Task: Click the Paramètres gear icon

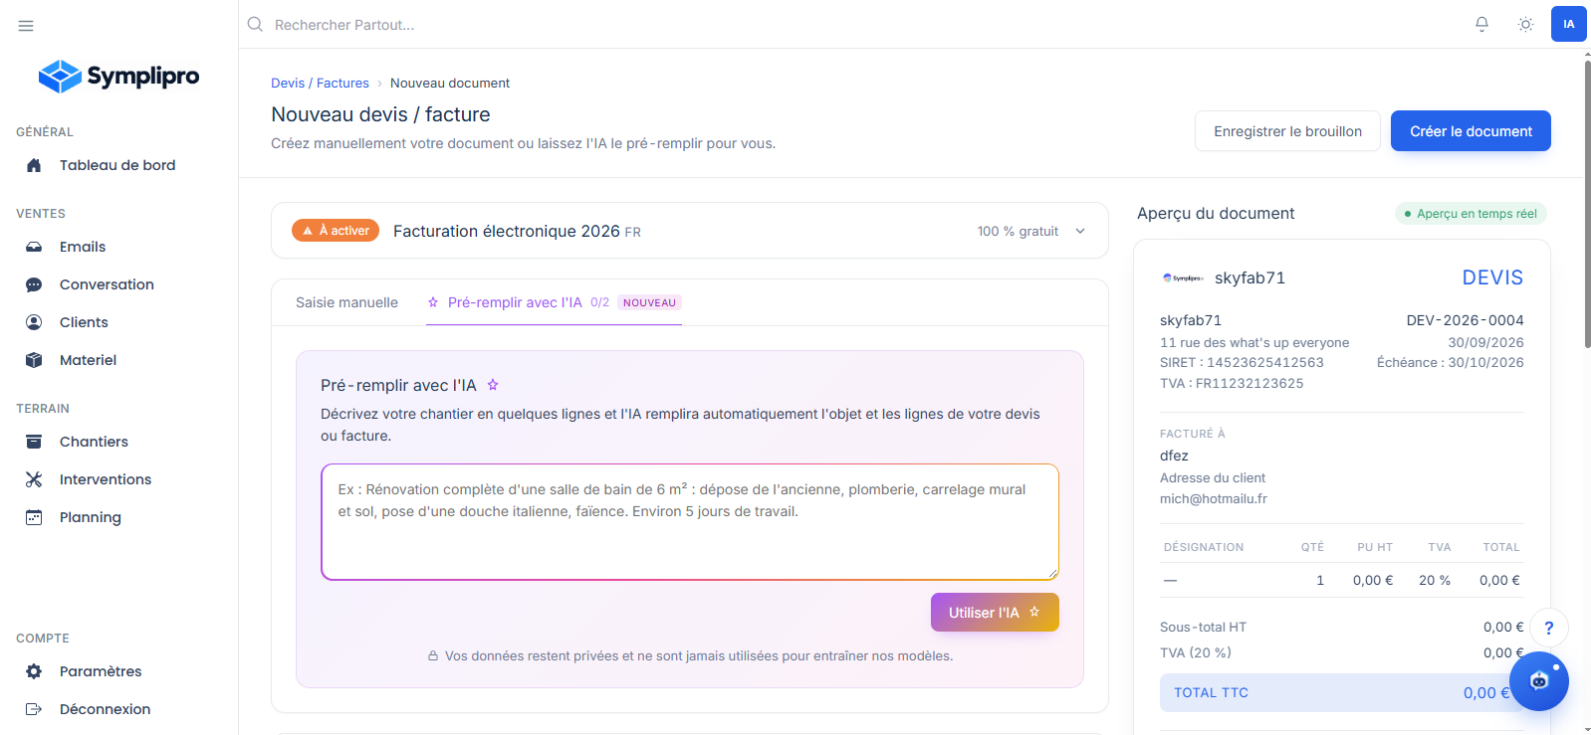Action: coord(34,671)
